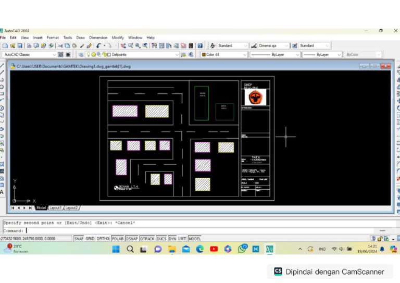This screenshot has width=400, height=283.
Task: Open the DesignCenter icon
Action: click(x=161, y=46)
